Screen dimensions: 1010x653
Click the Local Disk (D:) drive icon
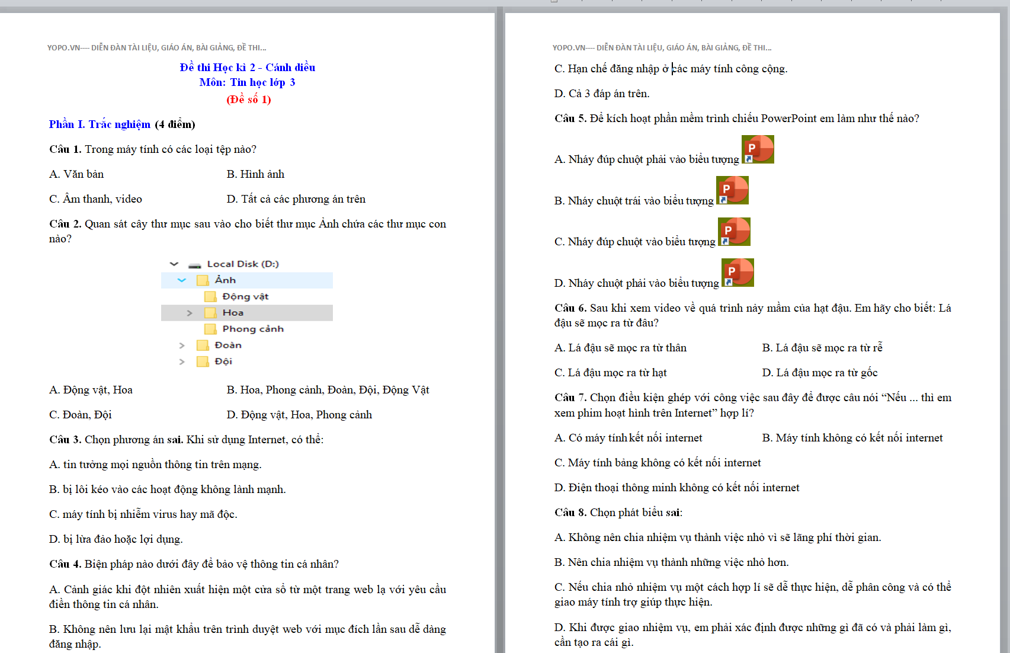[x=194, y=265]
